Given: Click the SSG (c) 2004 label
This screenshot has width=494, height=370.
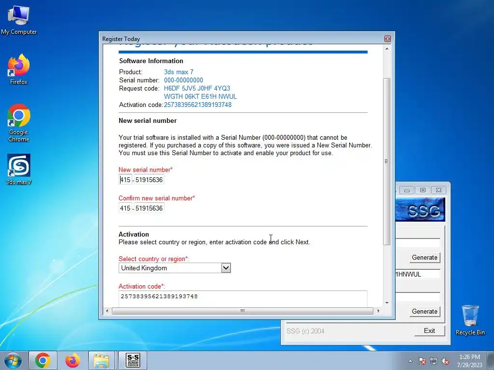Looking at the screenshot, I should pos(305,331).
